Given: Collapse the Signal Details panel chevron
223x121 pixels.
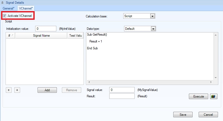Looking at the screenshot, I should (x=2, y=2).
